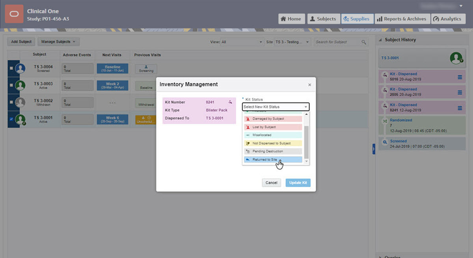Click the dispensed icon for kit 2805
The width and height of the screenshot is (473, 258).
[x=385, y=89]
